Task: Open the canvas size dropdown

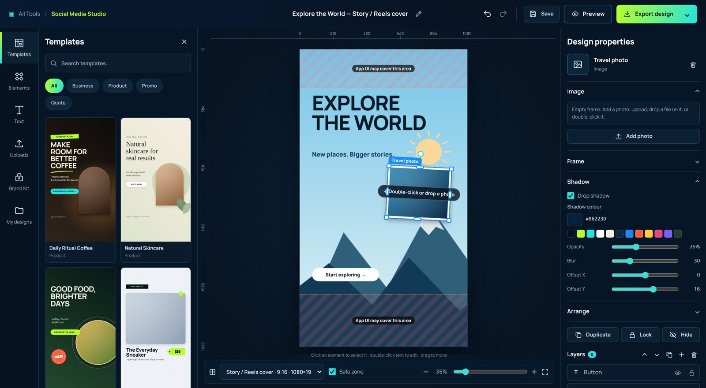Action: click(271, 372)
